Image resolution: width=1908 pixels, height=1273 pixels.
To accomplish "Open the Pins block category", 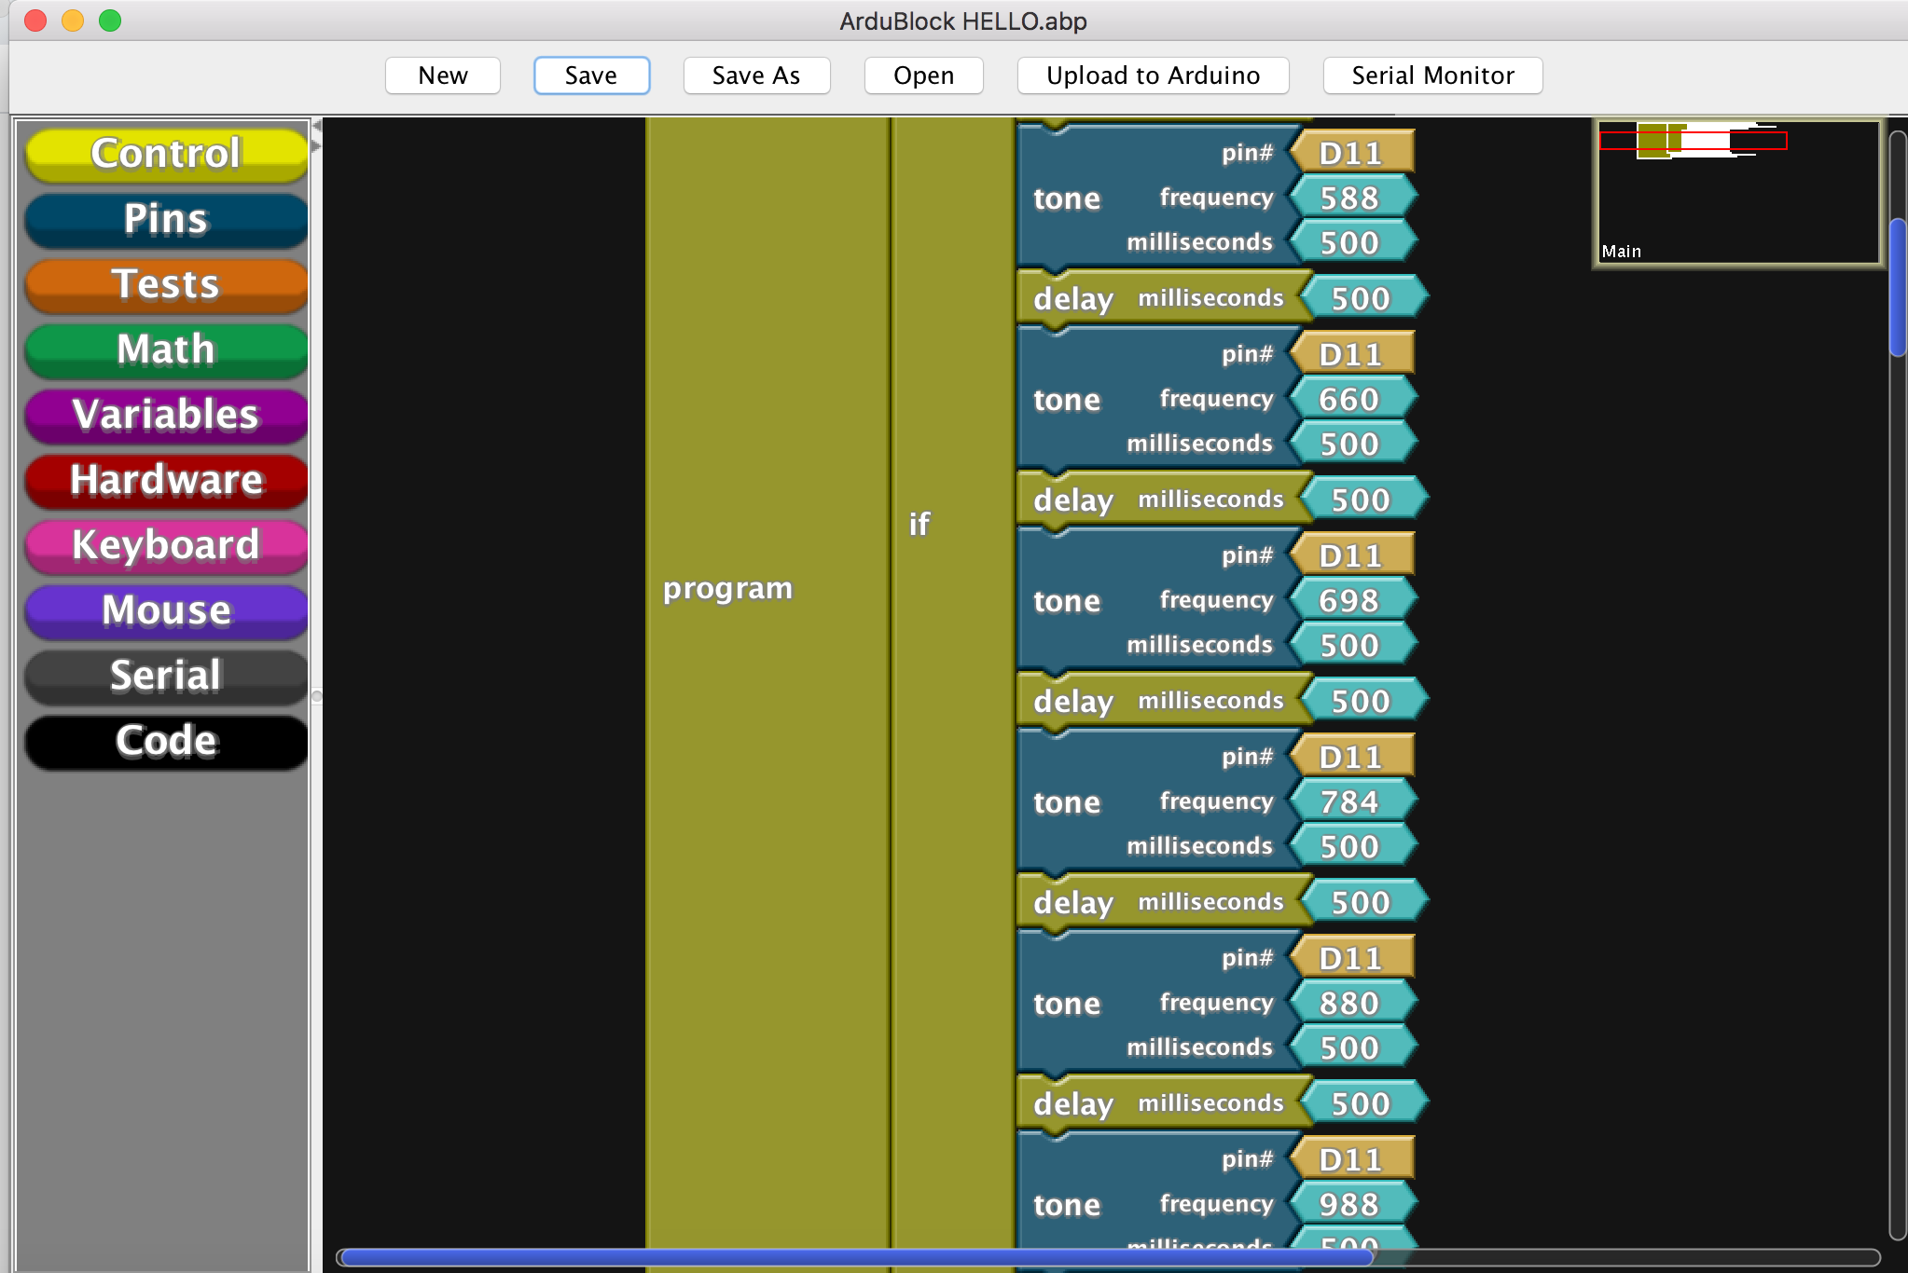I will [x=165, y=219].
